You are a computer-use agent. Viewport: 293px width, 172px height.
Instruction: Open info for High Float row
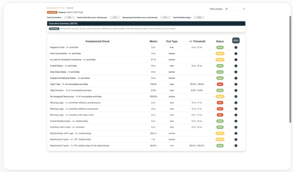pyautogui.click(x=236, y=84)
